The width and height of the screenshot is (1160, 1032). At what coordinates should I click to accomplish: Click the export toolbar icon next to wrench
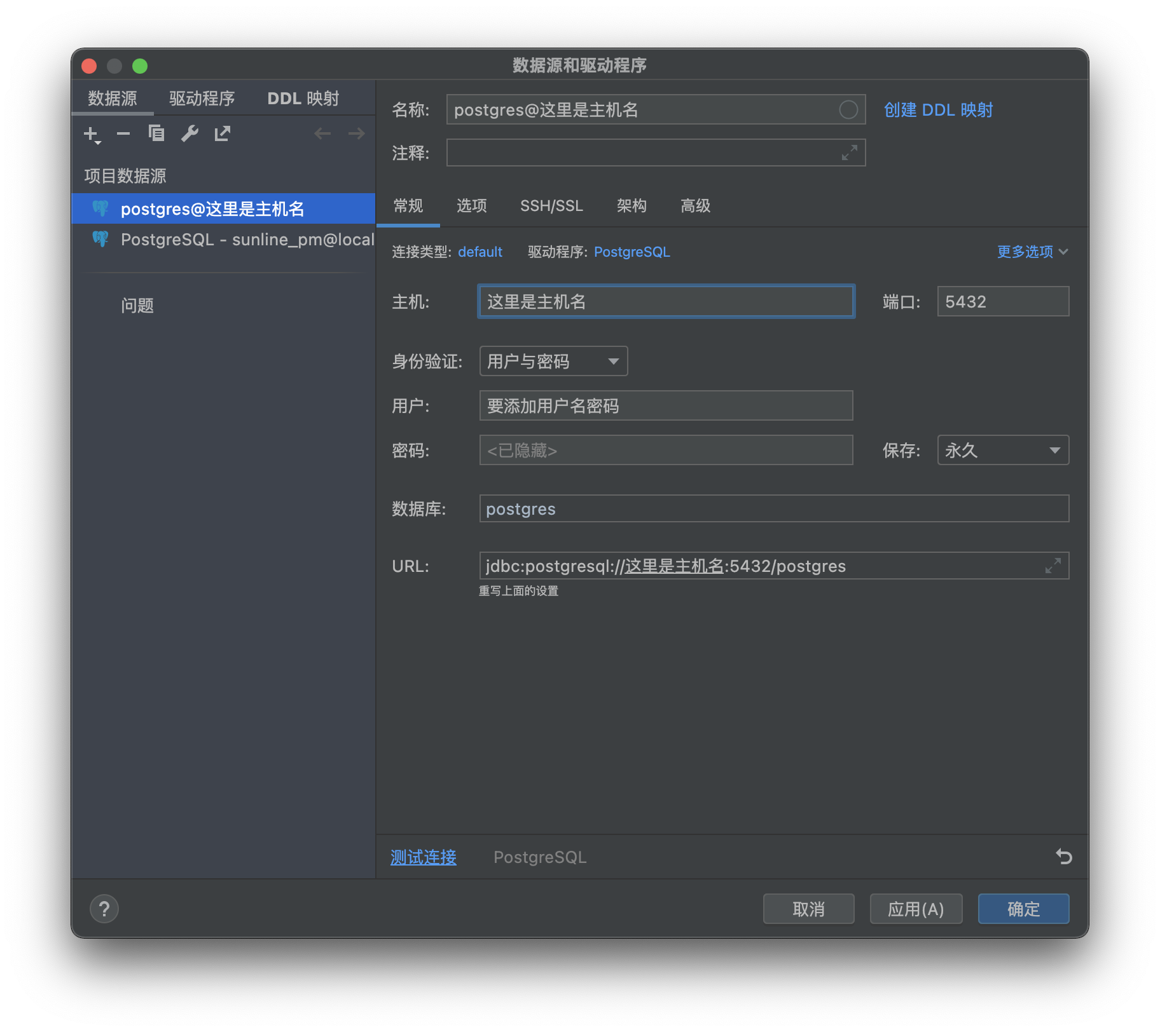[222, 133]
